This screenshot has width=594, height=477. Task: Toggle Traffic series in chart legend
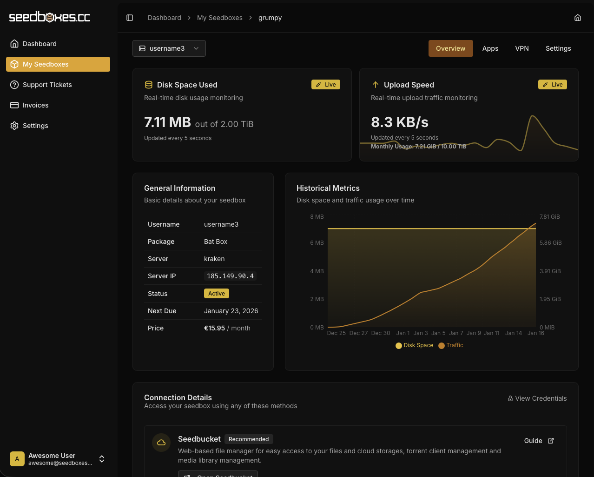tap(450, 345)
